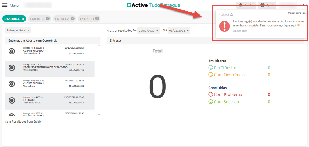Click history icon for NF-e post1 delivery
The height and width of the screenshot is (147, 309).
pos(12,68)
